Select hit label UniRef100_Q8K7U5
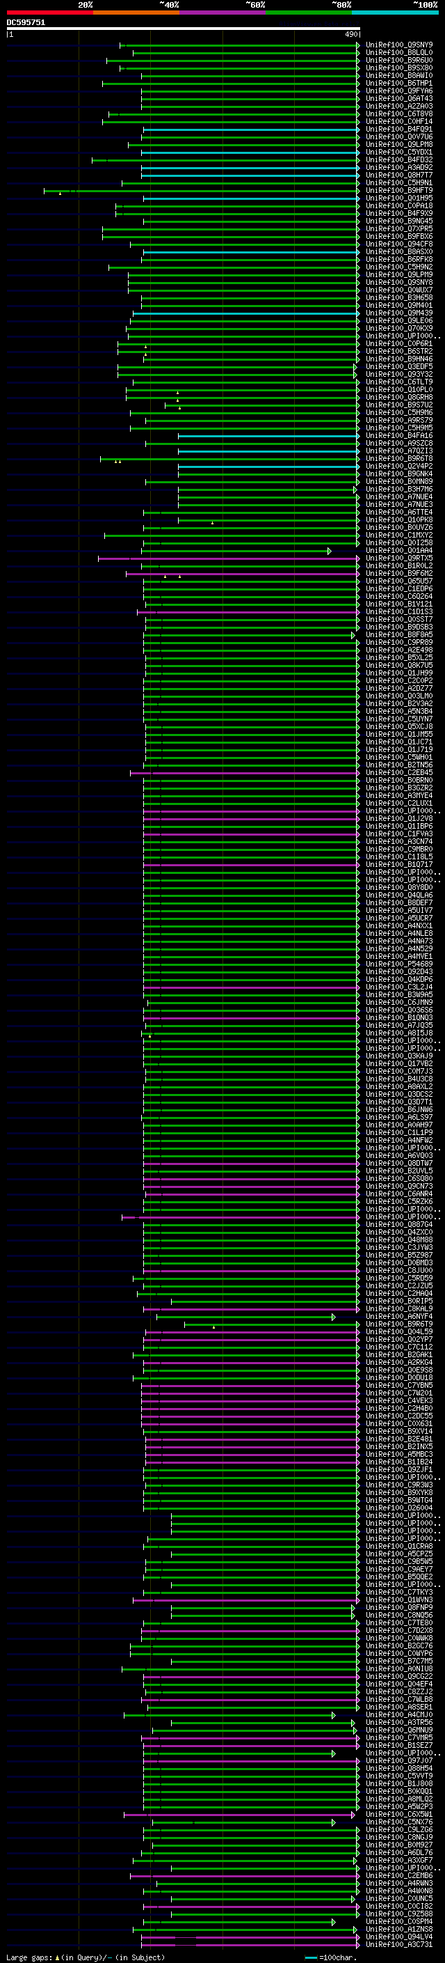445x1963 pixels. tap(399, 665)
